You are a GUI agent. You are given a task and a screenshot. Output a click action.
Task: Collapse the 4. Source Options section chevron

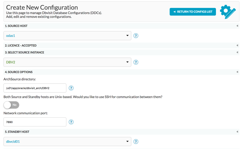(x=237, y=72)
